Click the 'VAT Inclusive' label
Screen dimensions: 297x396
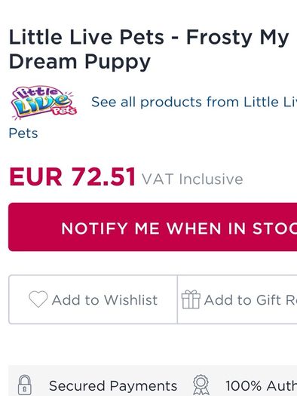192,179
